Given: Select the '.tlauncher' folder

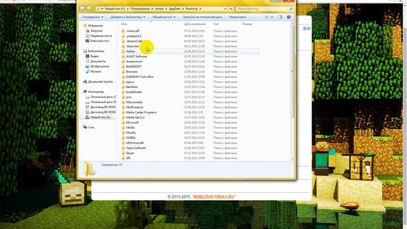Looking at the screenshot, I should 132,46.
